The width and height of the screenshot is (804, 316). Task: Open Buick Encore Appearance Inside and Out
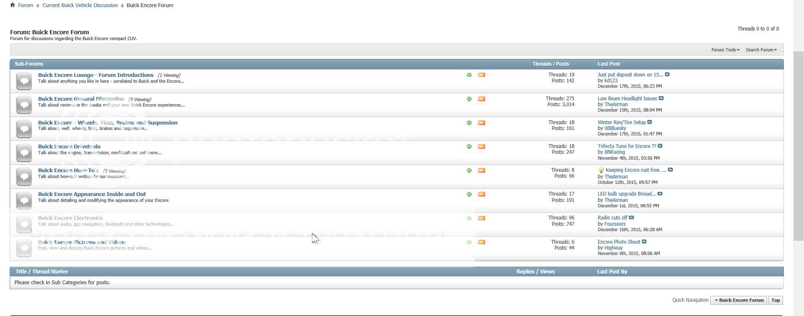tap(92, 194)
